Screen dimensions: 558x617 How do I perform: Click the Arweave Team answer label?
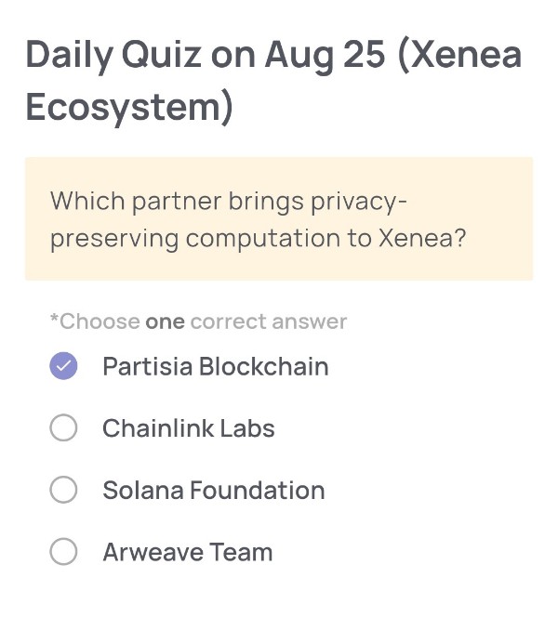click(x=187, y=552)
